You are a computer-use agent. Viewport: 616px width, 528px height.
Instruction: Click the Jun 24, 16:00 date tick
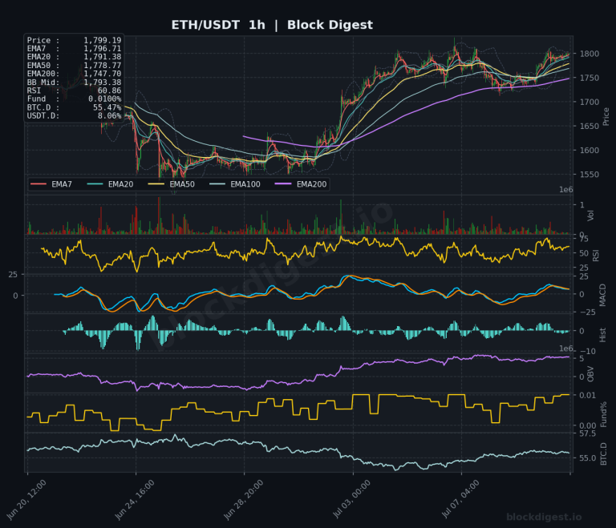coord(135,500)
